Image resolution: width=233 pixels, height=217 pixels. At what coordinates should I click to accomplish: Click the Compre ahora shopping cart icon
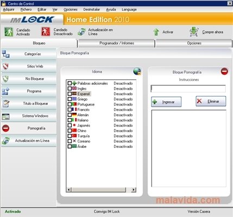194,32
